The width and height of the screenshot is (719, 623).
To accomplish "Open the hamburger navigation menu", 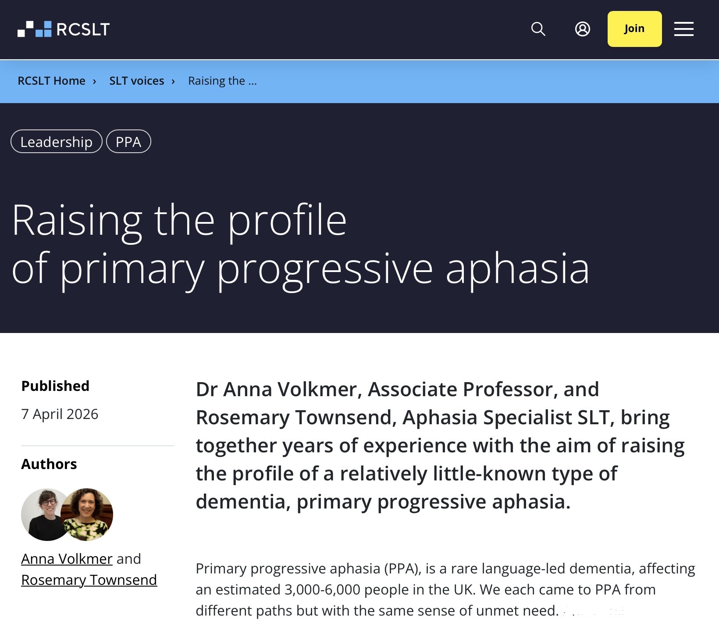I will (x=683, y=29).
